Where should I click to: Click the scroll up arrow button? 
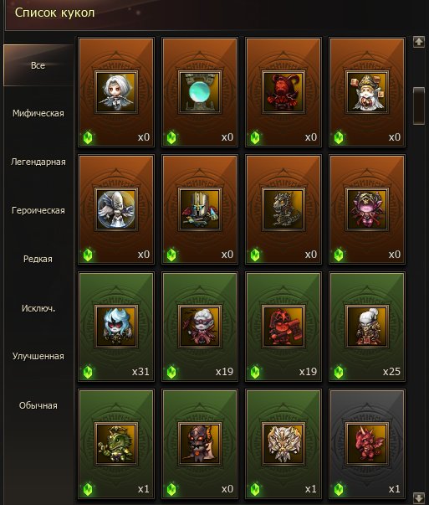click(419, 42)
